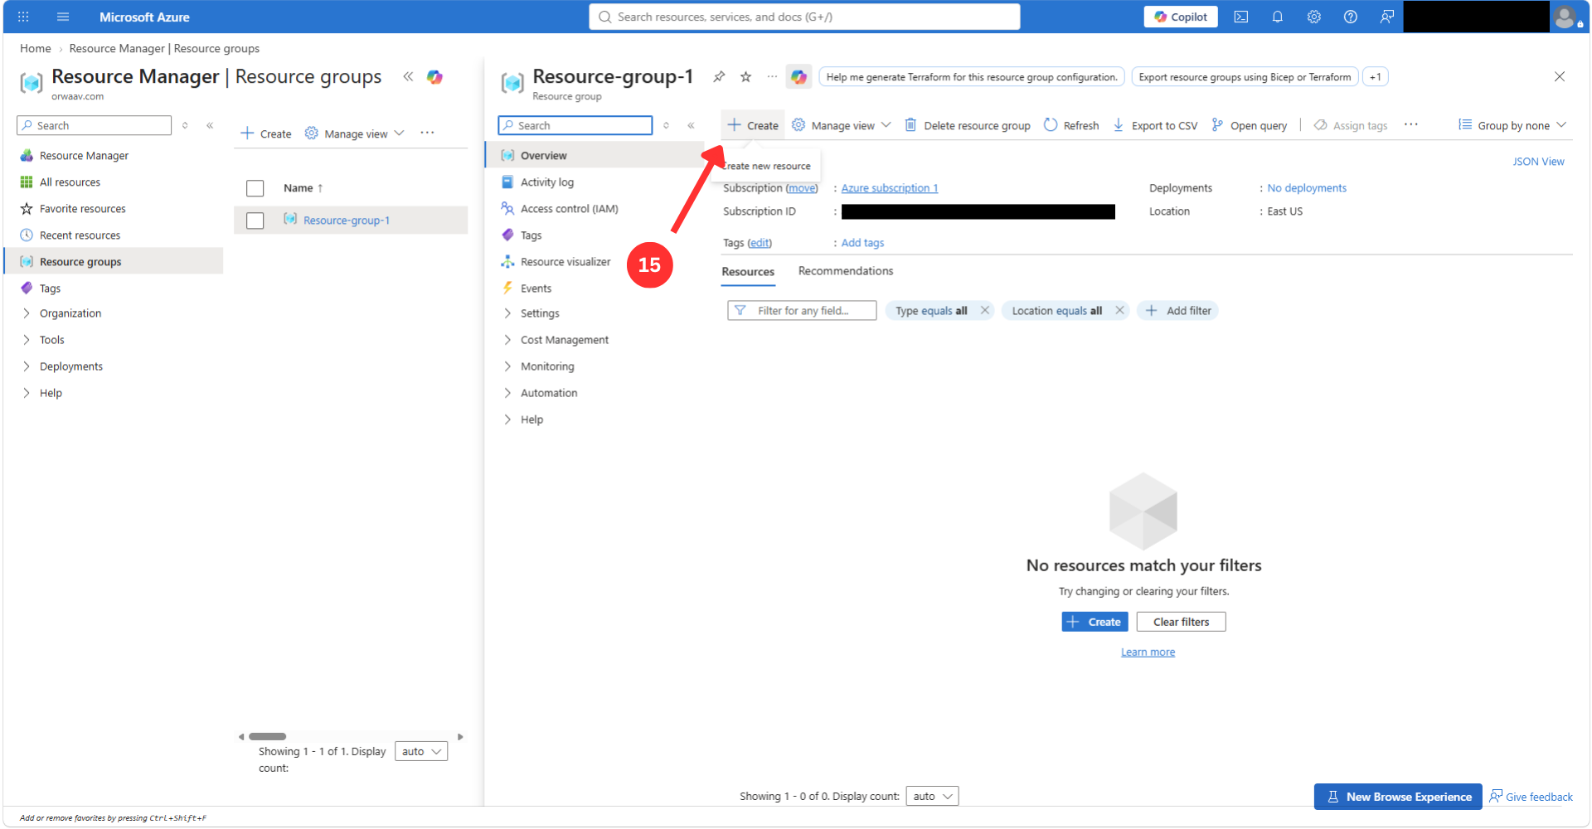Click the Clear filters button
The width and height of the screenshot is (1592, 829).
pos(1181,622)
